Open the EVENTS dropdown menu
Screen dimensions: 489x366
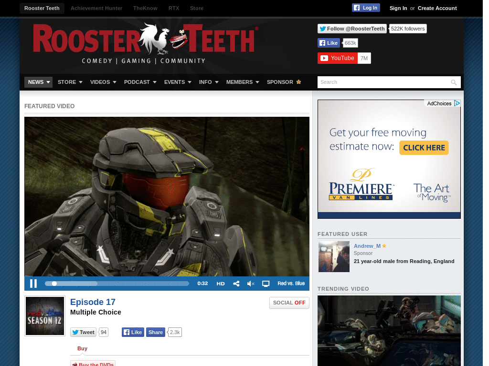[x=178, y=82]
